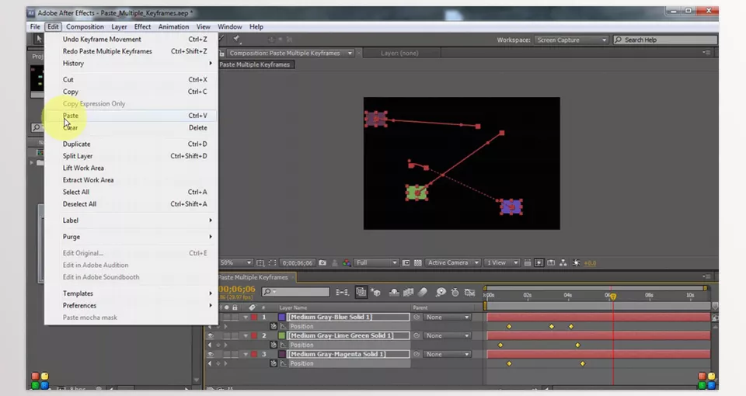This screenshot has height=396, width=746.
Task: Click the show last snapshot icon
Action: [x=335, y=263]
